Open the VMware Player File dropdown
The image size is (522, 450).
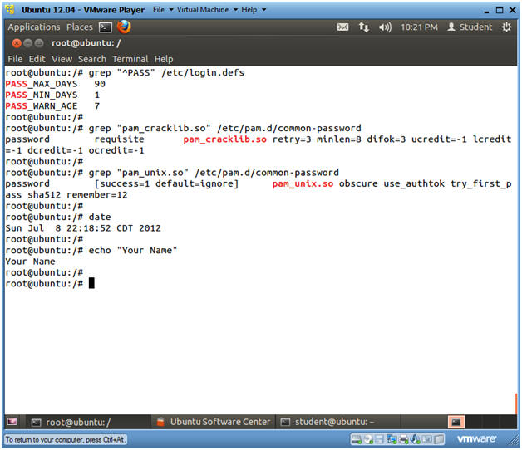(x=163, y=10)
